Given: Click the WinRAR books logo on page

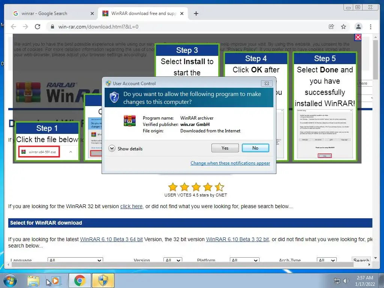Looking at the screenshot, I should click(x=28, y=92).
